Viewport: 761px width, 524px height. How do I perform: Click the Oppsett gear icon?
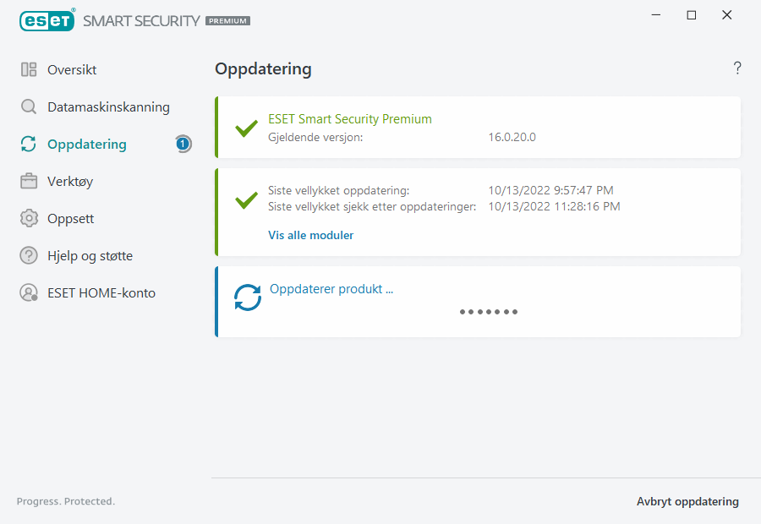[x=29, y=219]
